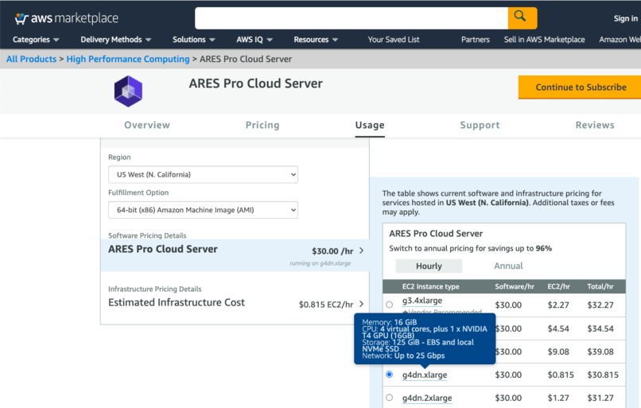Image resolution: width=641 pixels, height=408 pixels.
Task: Open the AWS IQ menu
Action: [254, 40]
